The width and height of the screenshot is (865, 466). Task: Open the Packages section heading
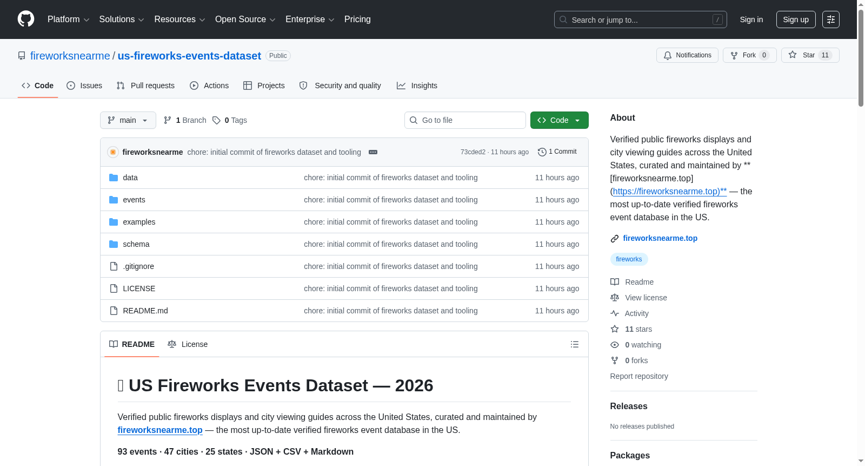pos(630,455)
